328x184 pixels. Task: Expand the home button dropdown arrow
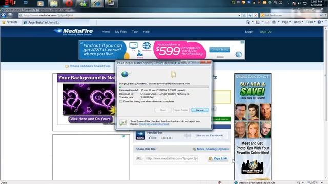point(253,22)
